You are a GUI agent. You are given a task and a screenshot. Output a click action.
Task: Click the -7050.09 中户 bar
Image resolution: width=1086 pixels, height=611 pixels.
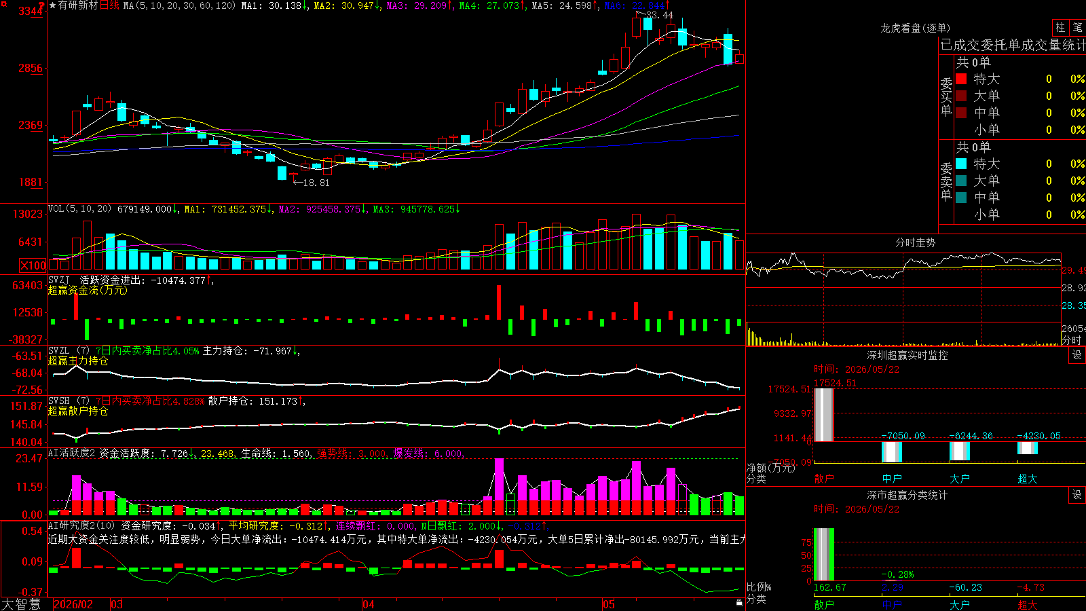pyautogui.click(x=892, y=452)
